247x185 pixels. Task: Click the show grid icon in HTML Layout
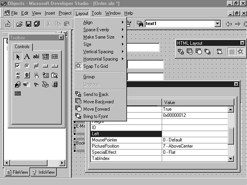(x=232, y=51)
